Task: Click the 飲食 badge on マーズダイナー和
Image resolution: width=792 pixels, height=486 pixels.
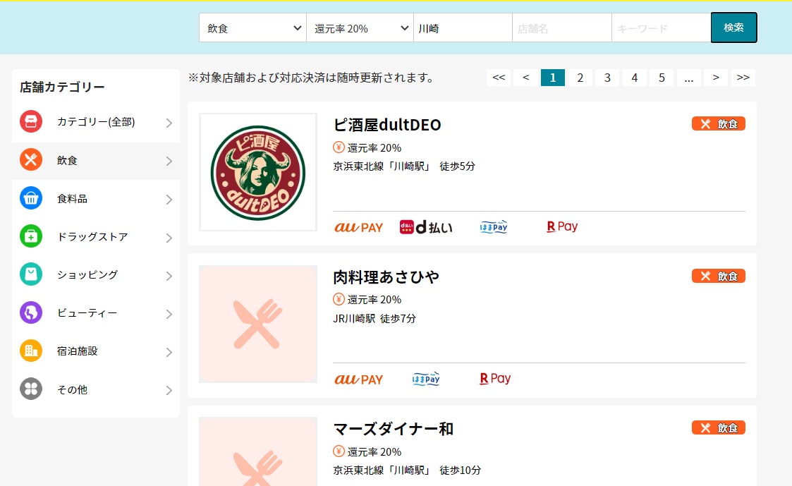Action: tap(718, 427)
